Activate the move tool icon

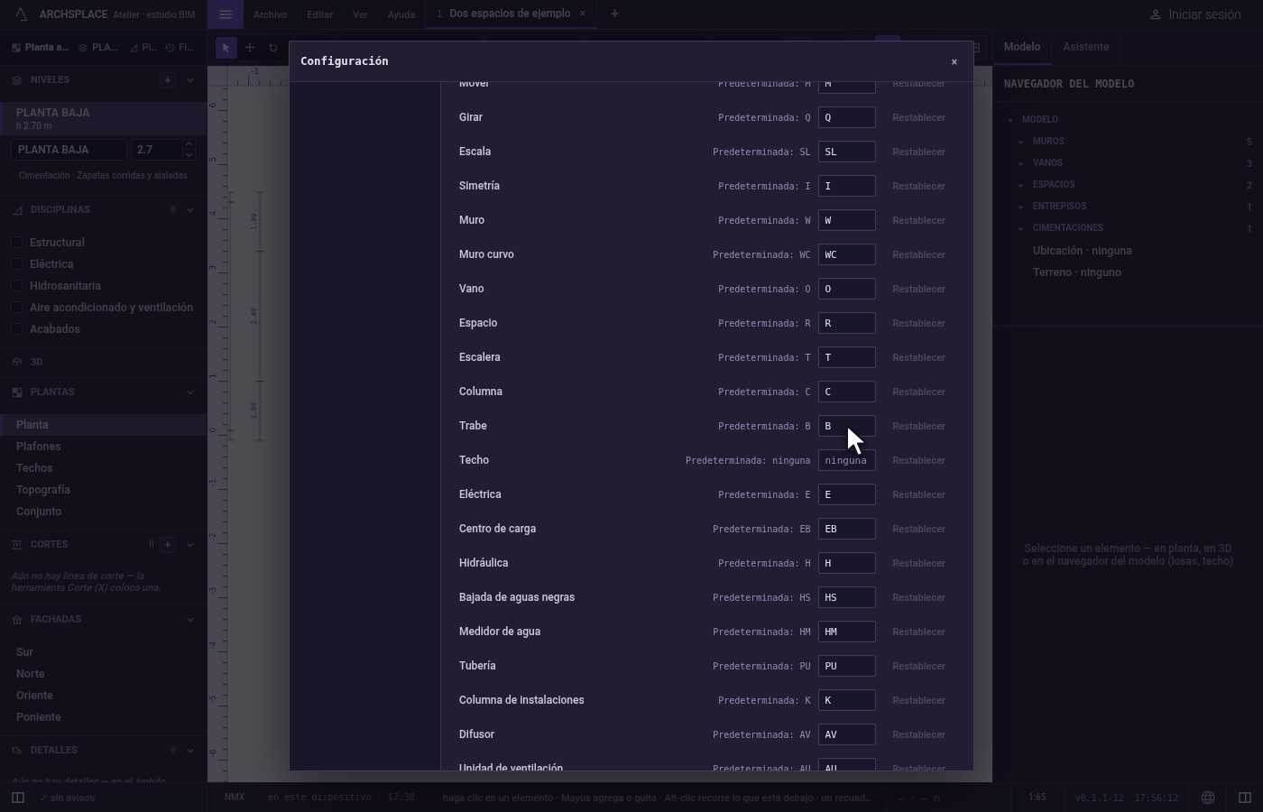click(x=250, y=48)
